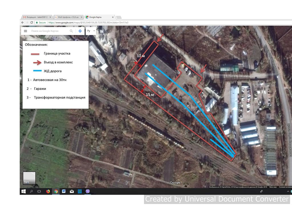Click the search magnifier in Maps
The height and width of the screenshot is (206, 292).
pyautogui.click(x=71, y=31)
